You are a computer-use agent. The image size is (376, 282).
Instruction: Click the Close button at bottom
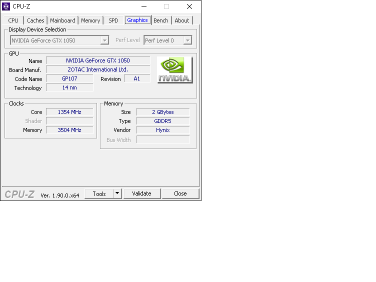pos(180,193)
